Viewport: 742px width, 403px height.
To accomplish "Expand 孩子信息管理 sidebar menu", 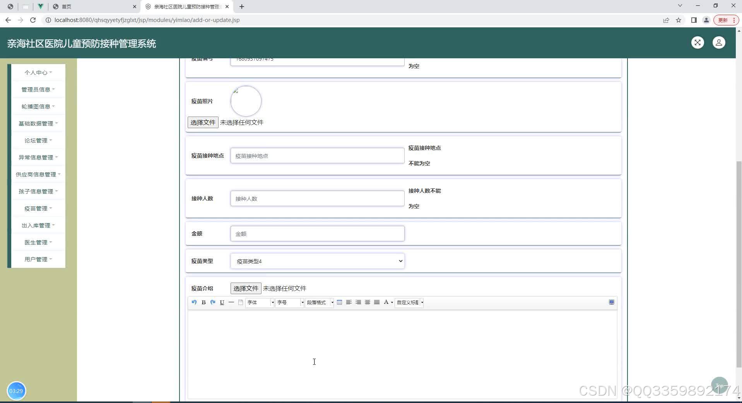I will [x=38, y=191].
